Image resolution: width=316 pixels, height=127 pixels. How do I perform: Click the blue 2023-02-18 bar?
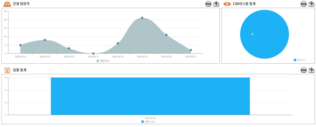click(150, 96)
